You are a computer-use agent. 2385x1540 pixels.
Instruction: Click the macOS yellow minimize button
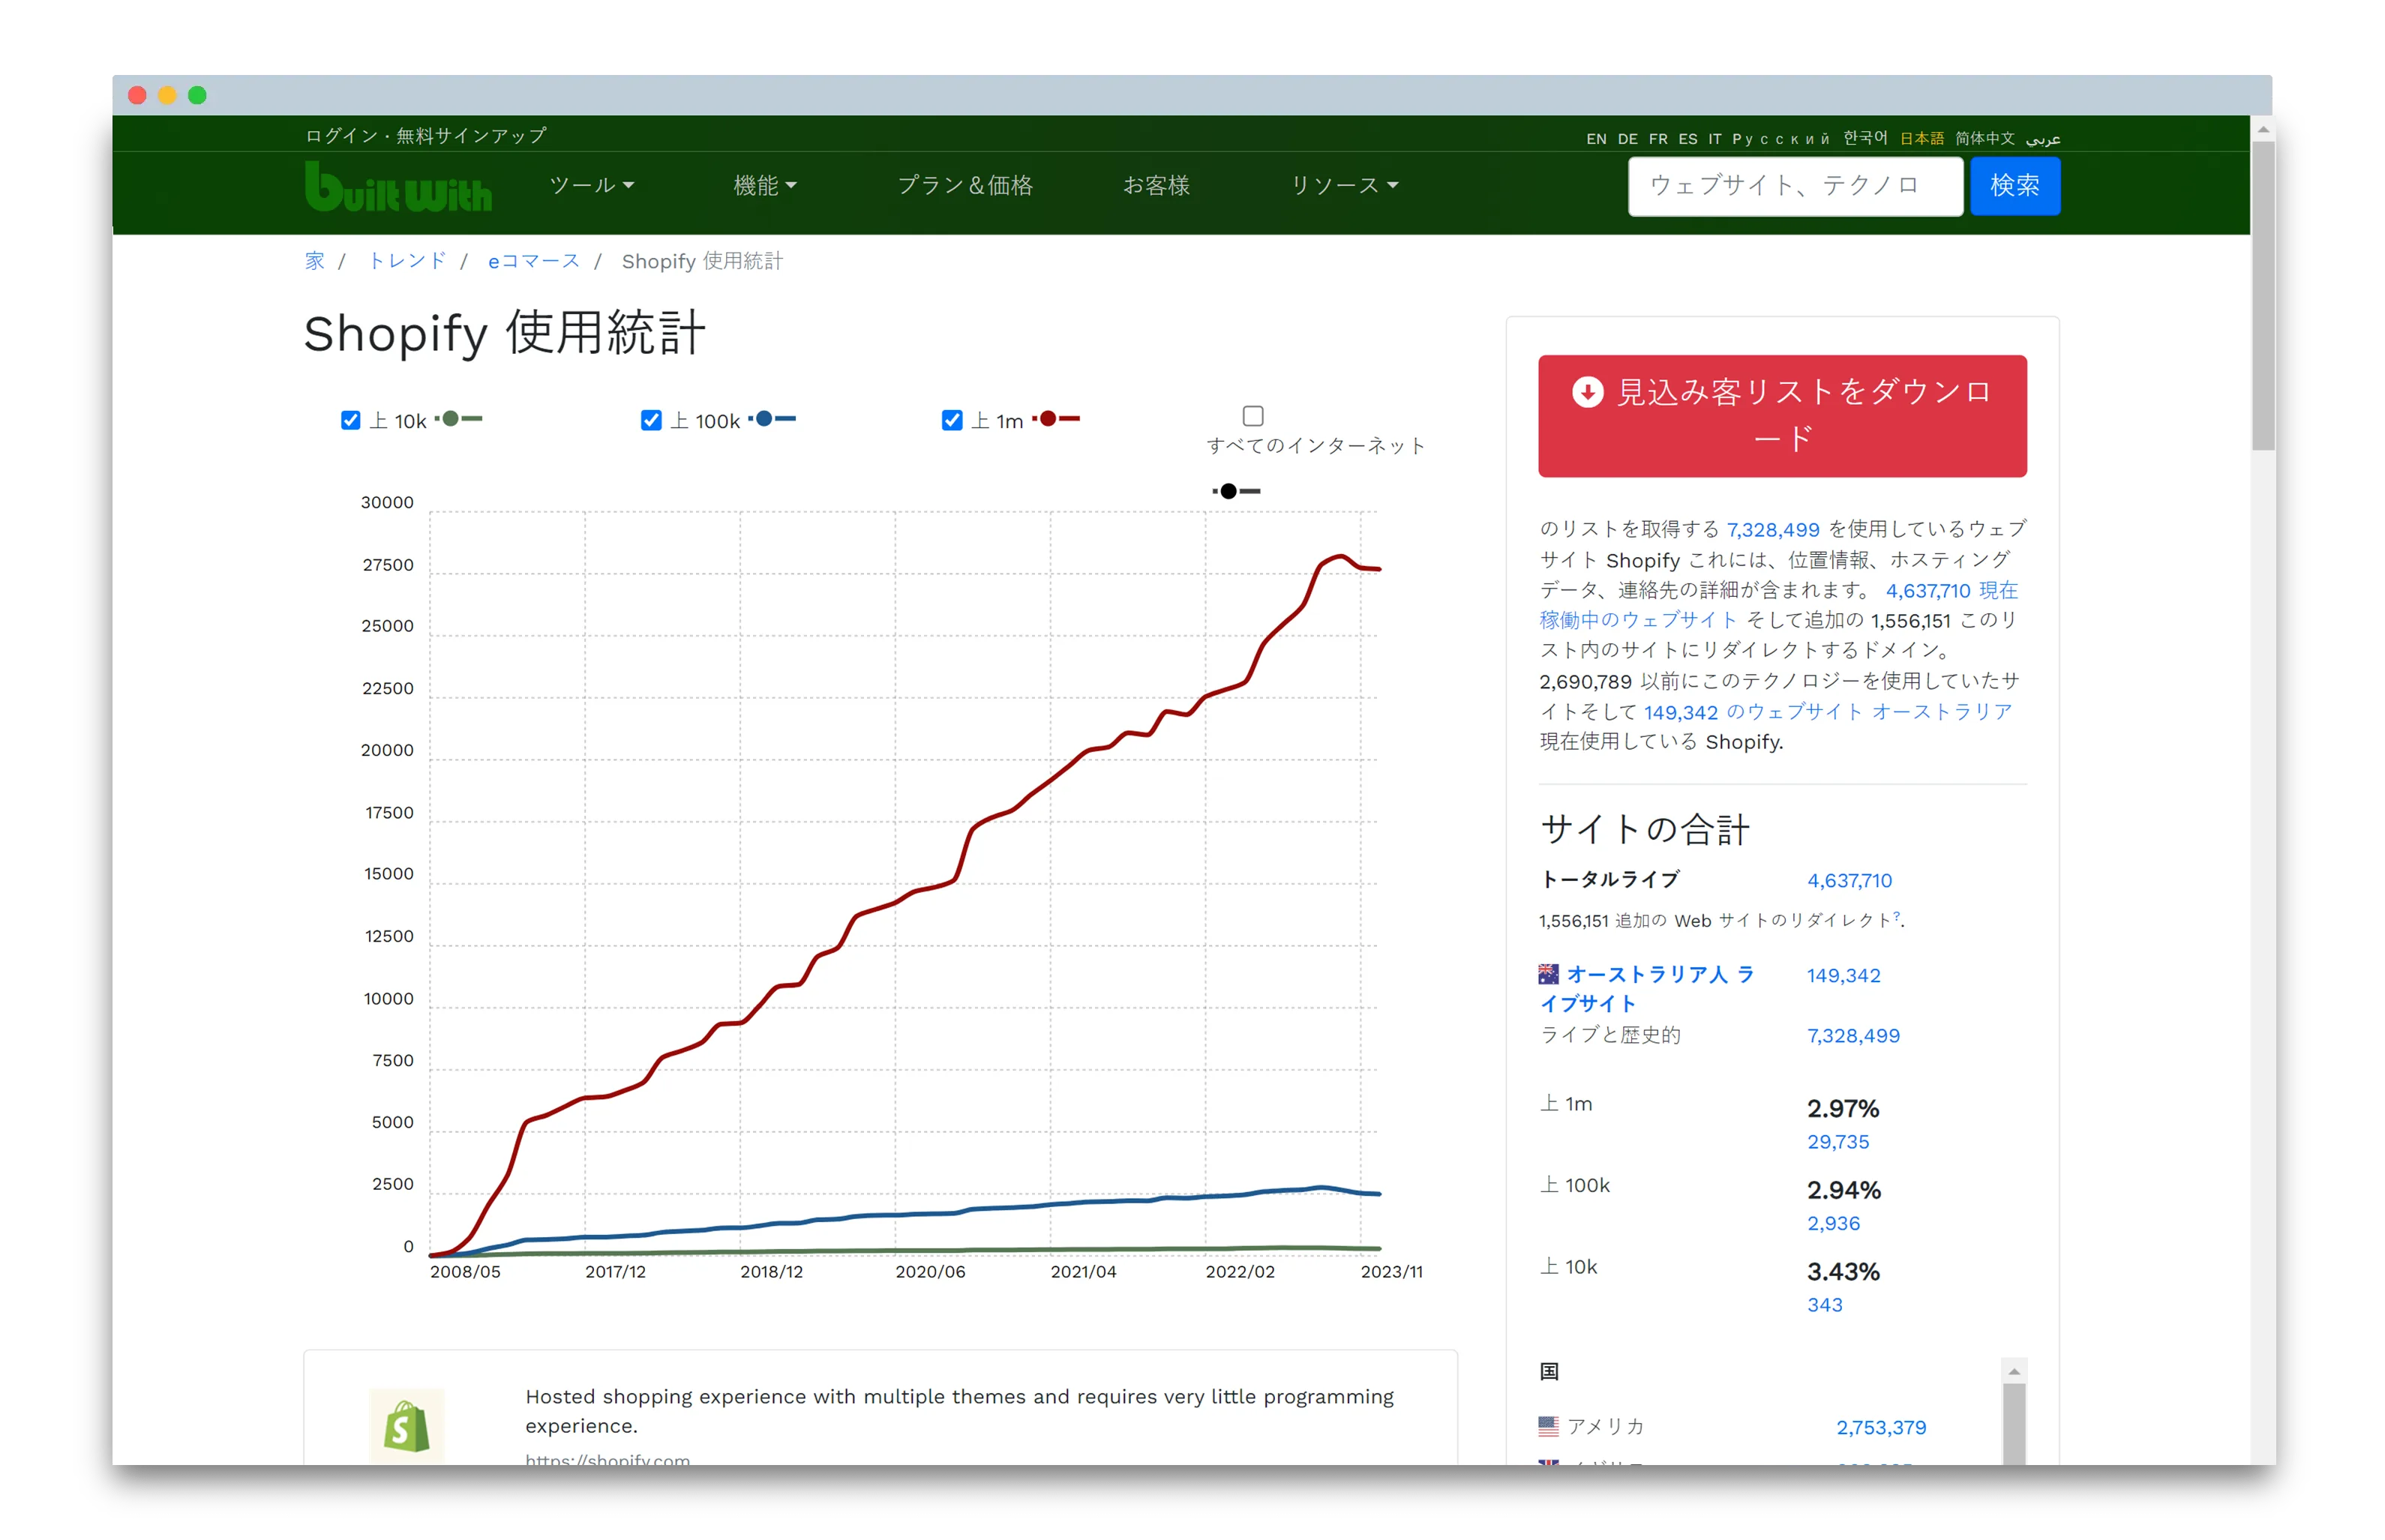tap(167, 95)
